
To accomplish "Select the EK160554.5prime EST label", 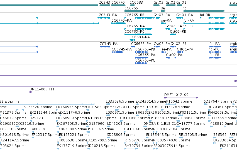I will (71, 107).
